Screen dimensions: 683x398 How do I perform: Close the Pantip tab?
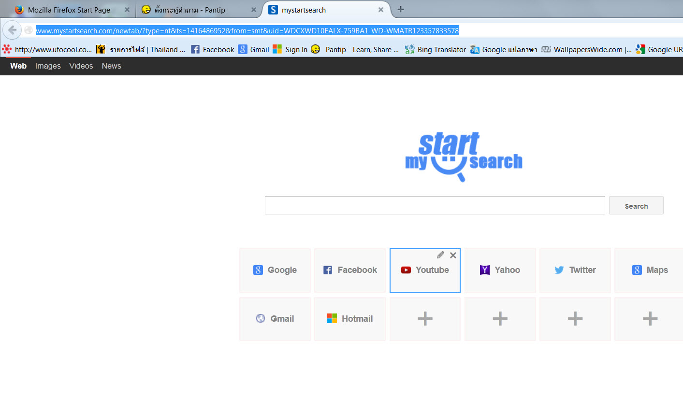254,10
